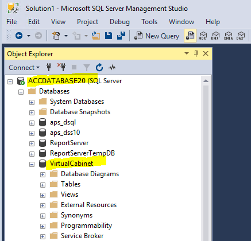The width and height of the screenshot is (251, 241).
Task: Click the aps_dsql database cylinder icon
Action: 43,122
